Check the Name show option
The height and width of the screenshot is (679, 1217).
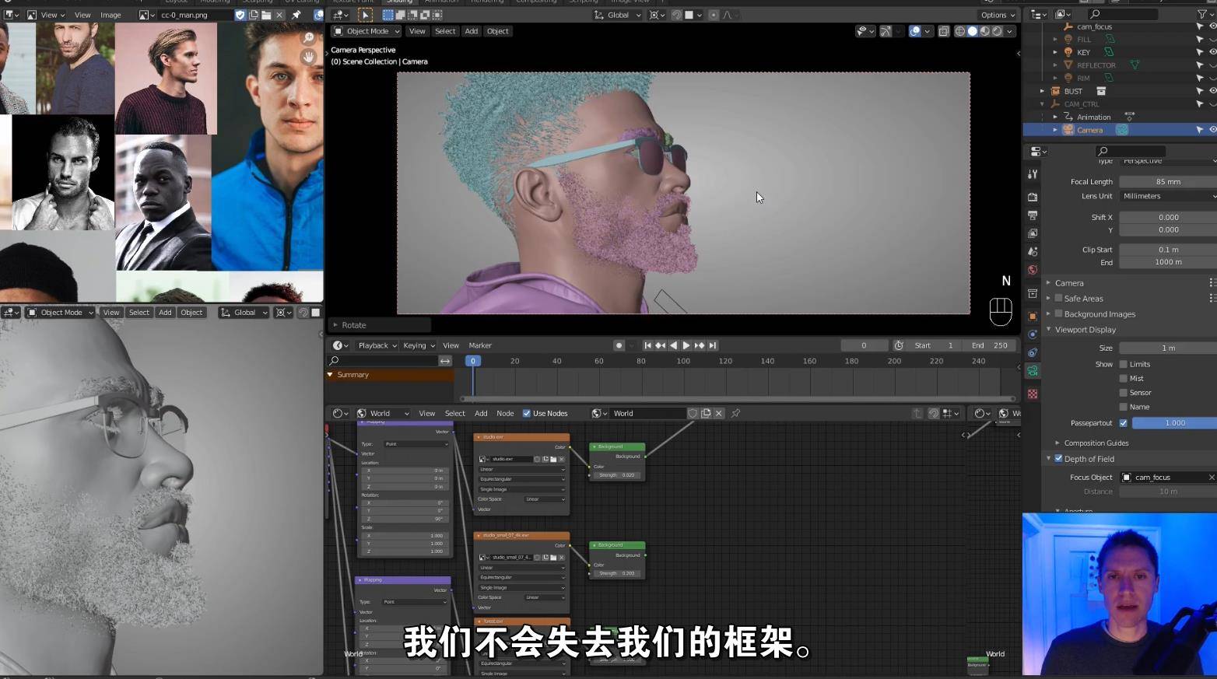tap(1123, 407)
